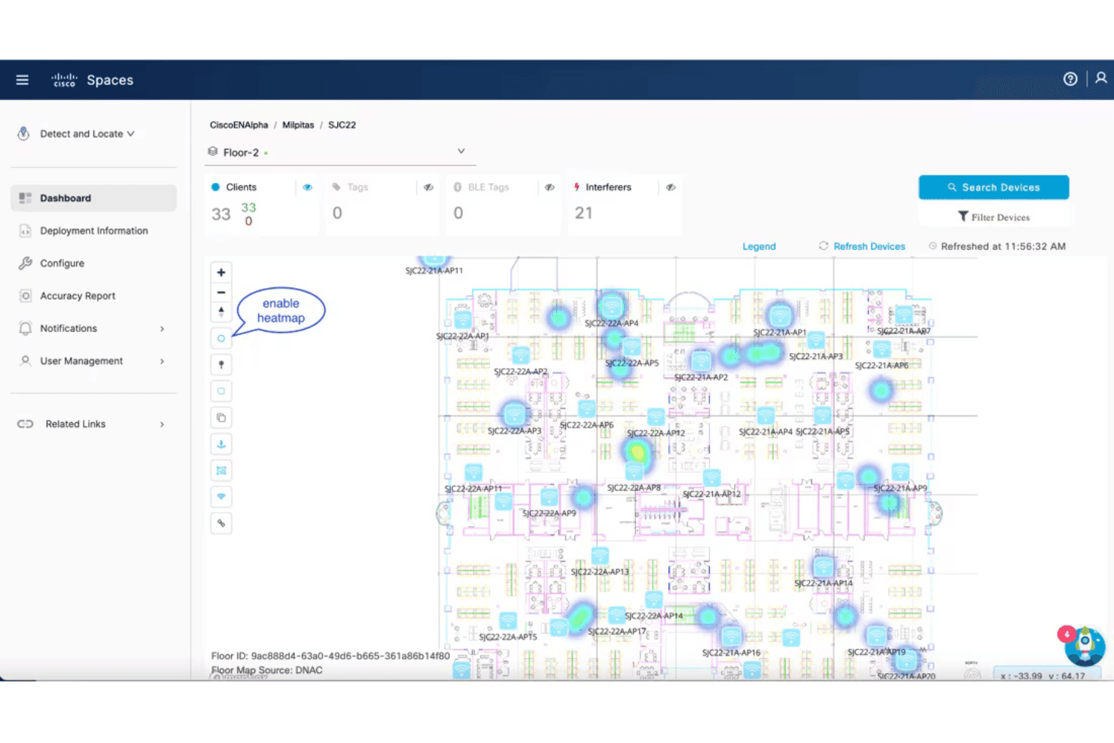Zoom out of the floor map
The width and height of the screenshot is (1114, 743).
[x=221, y=292]
